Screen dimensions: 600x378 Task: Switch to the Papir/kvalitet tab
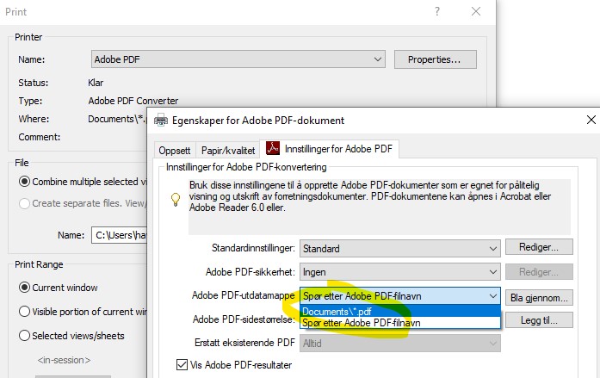[228, 151]
